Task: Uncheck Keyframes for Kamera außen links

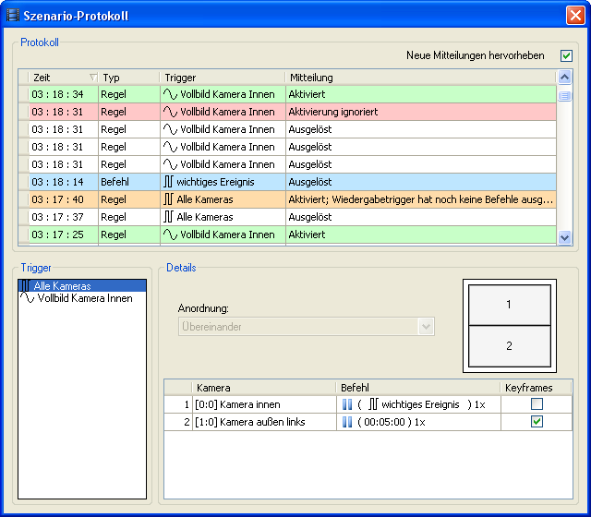Action: tap(537, 422)
